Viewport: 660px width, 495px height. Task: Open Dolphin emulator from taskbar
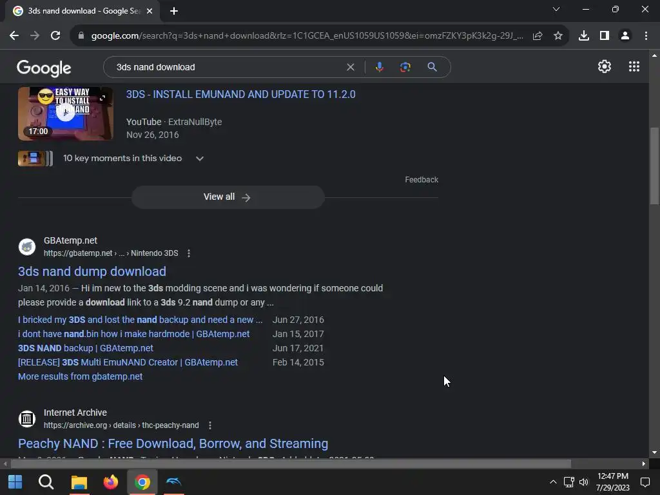coord(174,482)
